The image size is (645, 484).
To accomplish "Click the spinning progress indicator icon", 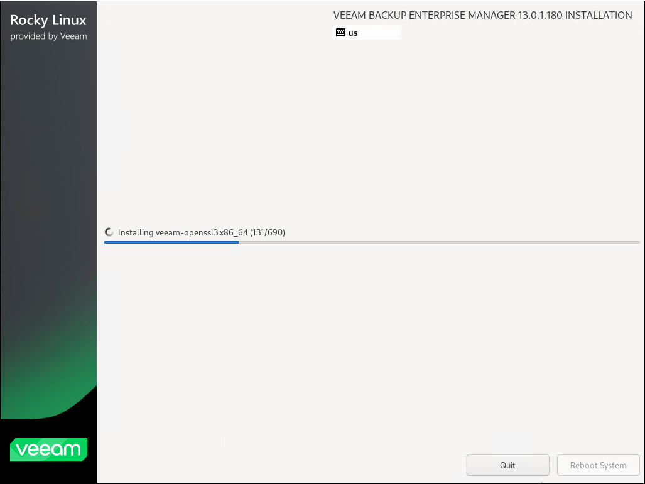I will tap(110, 232).
